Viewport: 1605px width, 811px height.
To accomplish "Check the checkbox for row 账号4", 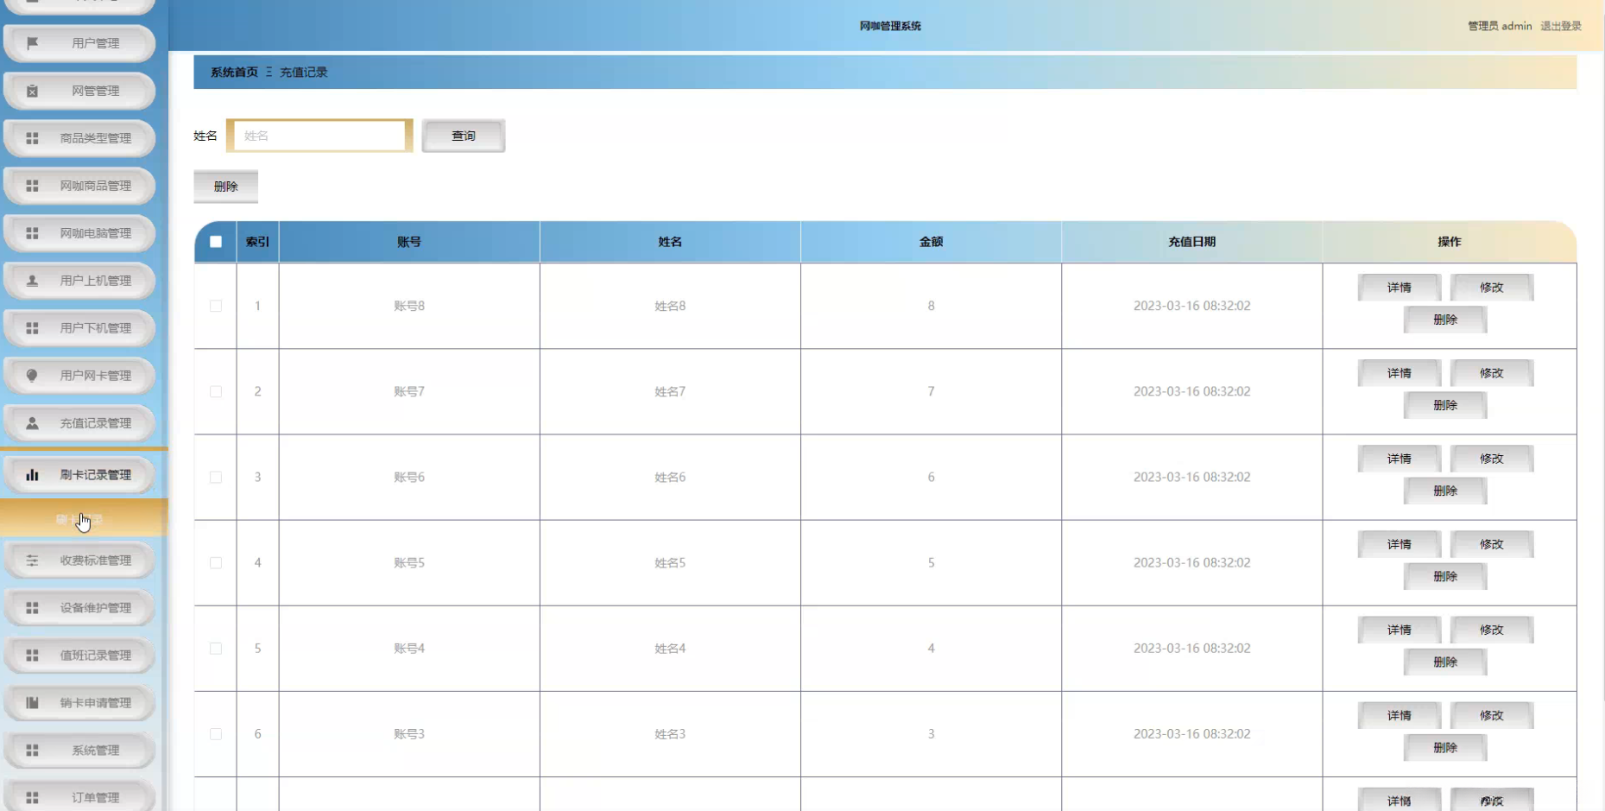I will click(x=216, y=648).
